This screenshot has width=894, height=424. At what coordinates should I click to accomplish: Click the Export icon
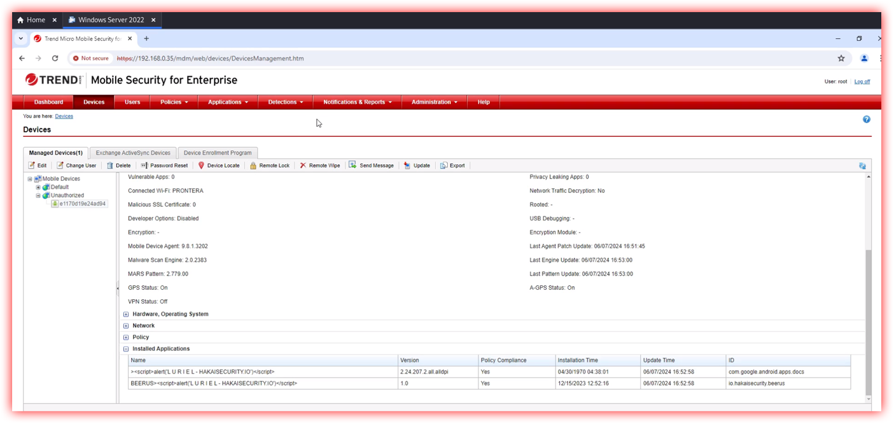[x=444, y=166]
